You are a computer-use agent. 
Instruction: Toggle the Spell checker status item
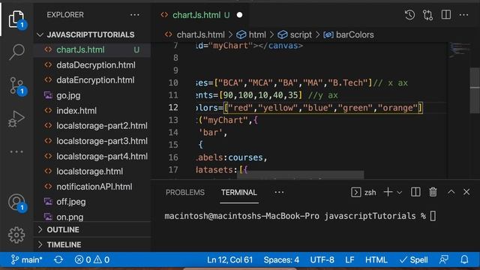click(x=413, y=260)
